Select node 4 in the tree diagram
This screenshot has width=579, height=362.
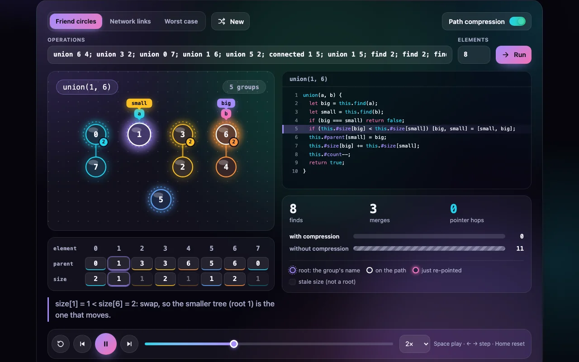pyautogui.click(x=226, y=167)
